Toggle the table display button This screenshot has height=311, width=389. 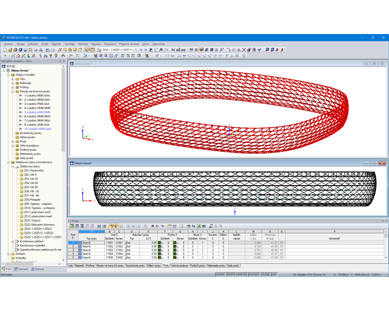tap(92, 50)
